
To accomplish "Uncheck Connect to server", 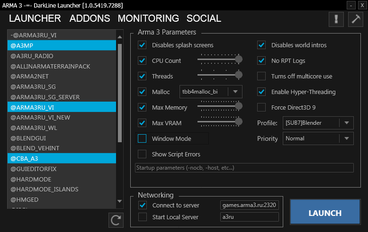I will (x=143, y=206).
